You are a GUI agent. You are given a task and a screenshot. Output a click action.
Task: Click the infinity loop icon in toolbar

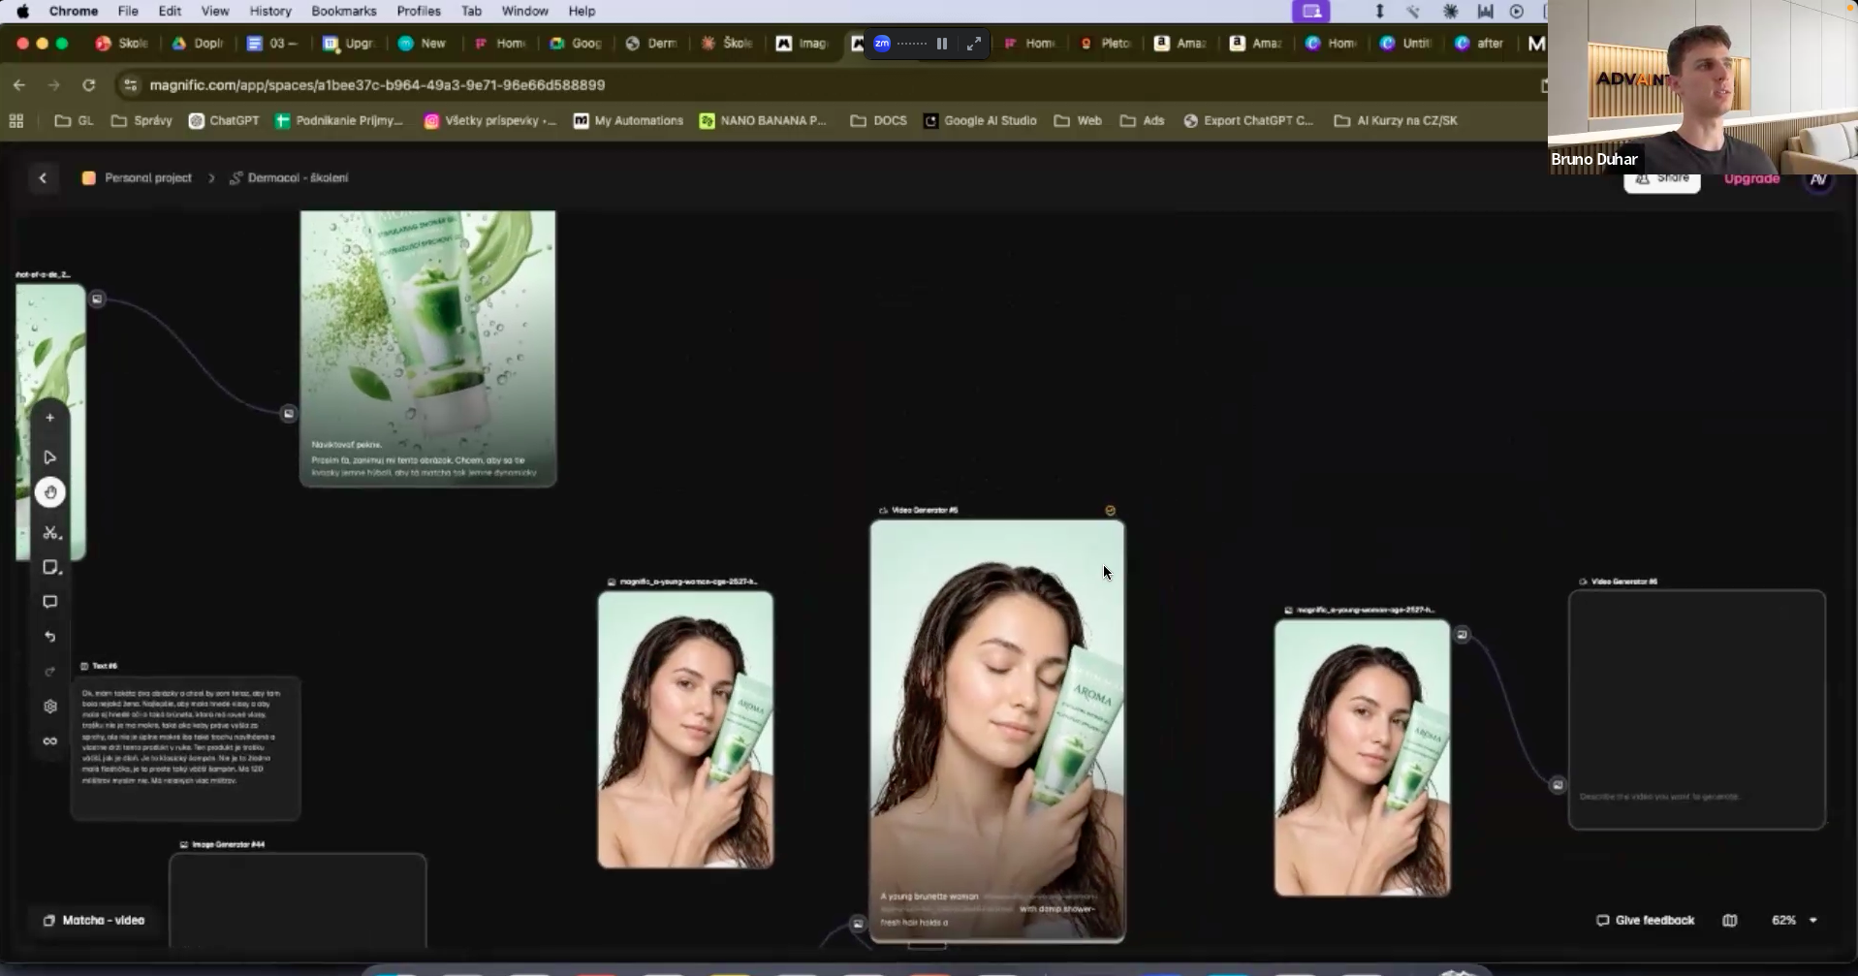pos(50,741)
